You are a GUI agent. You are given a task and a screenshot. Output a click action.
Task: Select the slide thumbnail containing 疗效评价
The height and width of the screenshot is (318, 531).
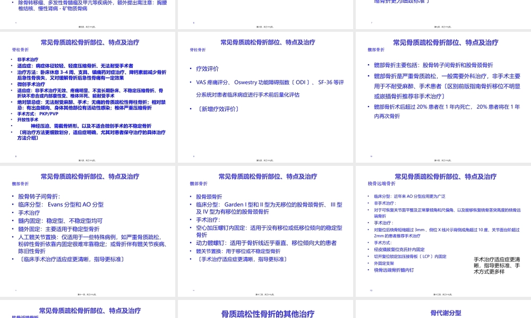[x=265, y=98]
